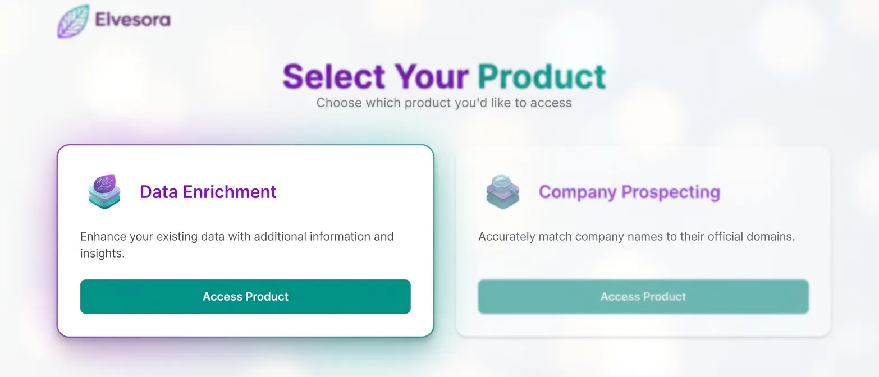The image size is (879, 377).
Task: Click the Data Enrichment description text
Action: (237, 245)
